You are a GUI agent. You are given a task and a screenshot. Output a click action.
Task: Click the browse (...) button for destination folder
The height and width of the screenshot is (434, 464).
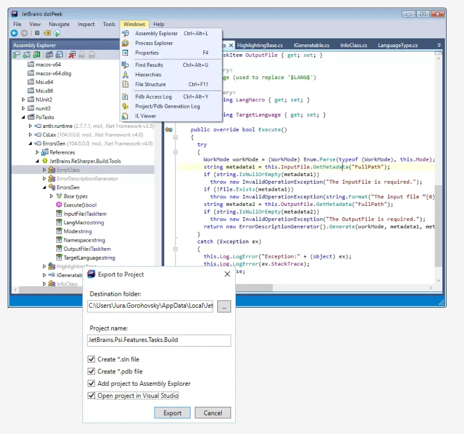tap(224, 306)
